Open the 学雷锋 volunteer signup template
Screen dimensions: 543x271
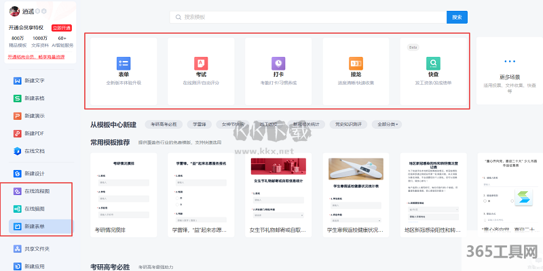click(x=201, y=195)
